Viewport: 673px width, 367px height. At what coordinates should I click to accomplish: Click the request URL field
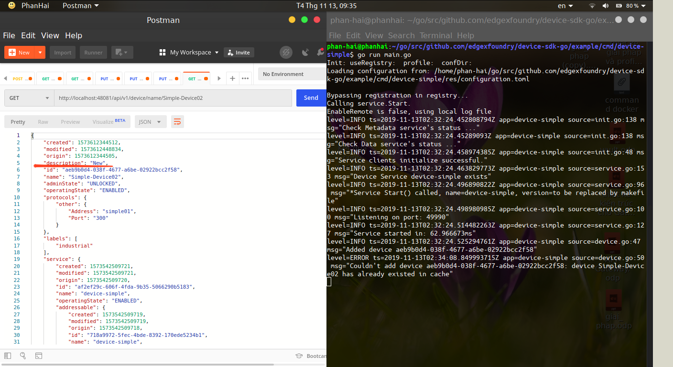click(173, 98)
